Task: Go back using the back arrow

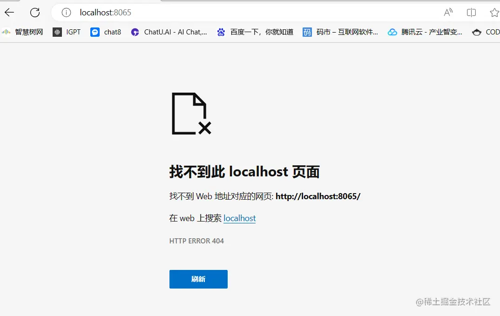Action: coord(9,13)
